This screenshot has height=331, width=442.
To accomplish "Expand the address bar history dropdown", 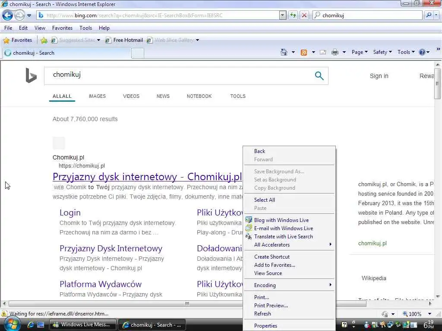I will (x=283, y=16).
